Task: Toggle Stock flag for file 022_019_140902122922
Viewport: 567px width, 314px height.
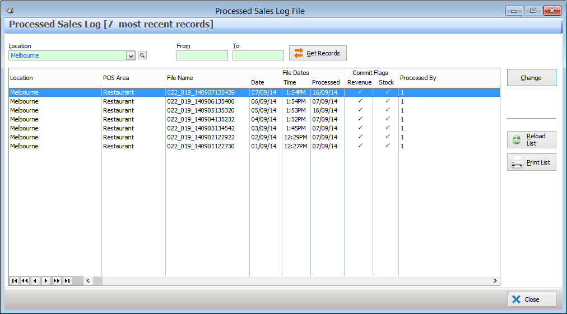Action: pyautogui.click(x=388, y=137)
